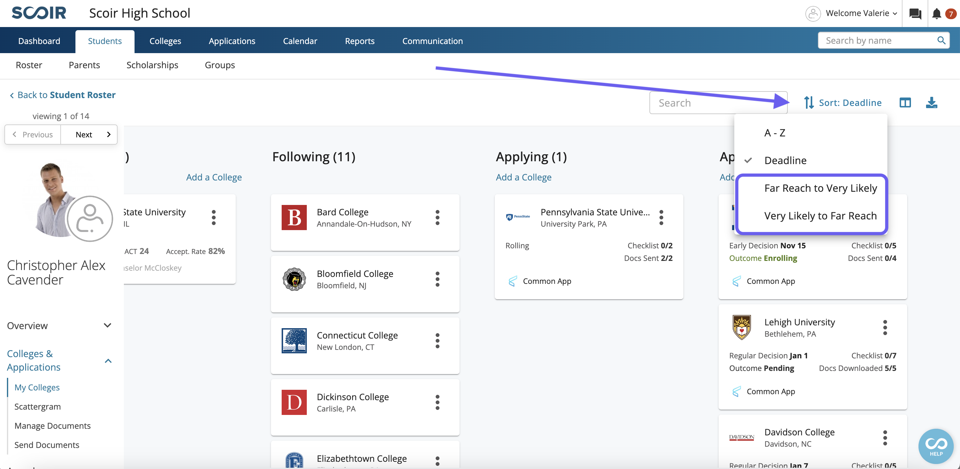
Task: Toggle the column layout view icon
Action: [905, 102]
